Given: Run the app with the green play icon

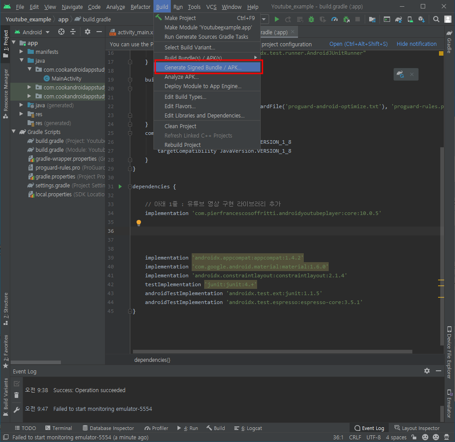Looking at the screenshot, I should [x=277, y=20].
